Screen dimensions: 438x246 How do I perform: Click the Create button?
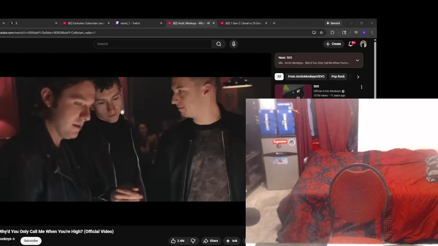coord(333,44)
